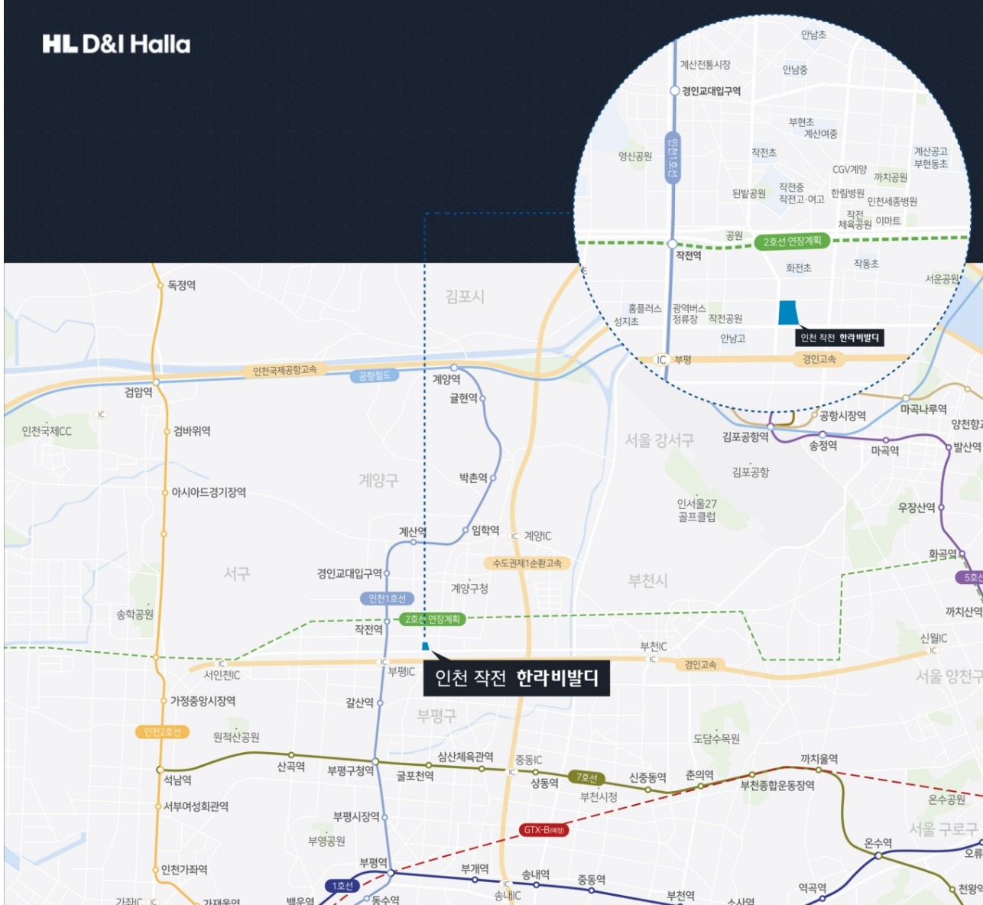
Task: Click the red GTX-B line badge
Action: coord(544,830)
